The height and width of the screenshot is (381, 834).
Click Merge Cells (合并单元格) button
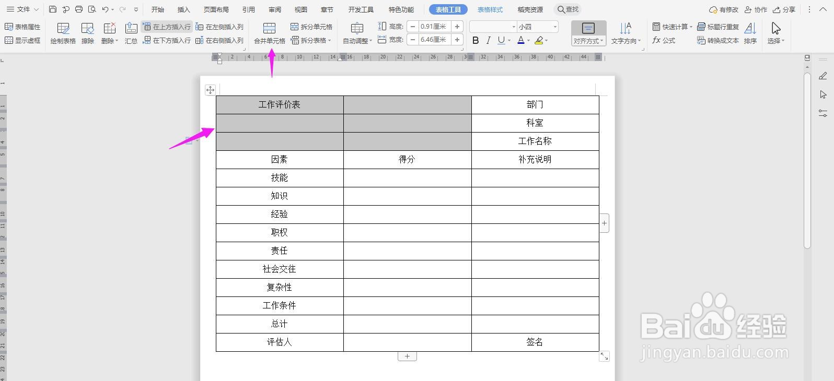coord(270,33)
